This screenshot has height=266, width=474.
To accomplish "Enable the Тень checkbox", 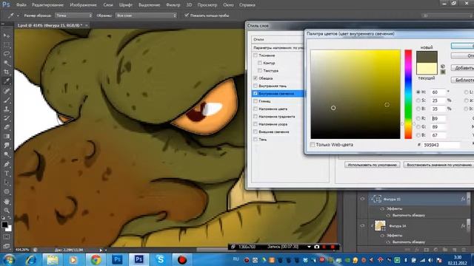I will point(256,140).
